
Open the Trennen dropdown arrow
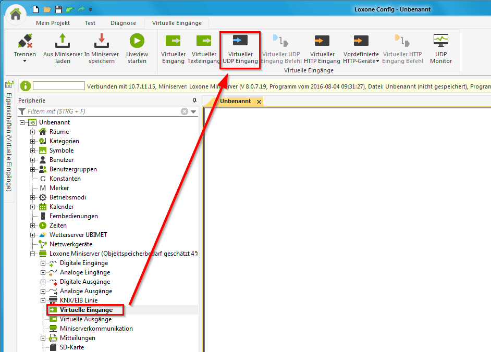[24, 61]
